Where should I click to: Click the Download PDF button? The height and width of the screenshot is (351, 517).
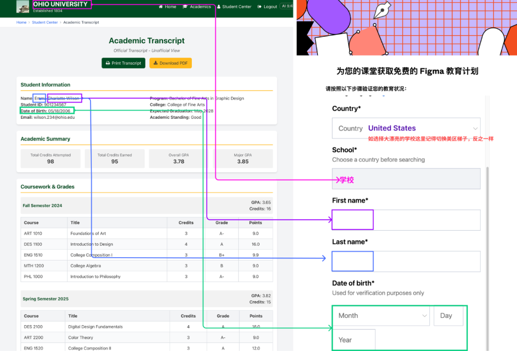point(170,63)
